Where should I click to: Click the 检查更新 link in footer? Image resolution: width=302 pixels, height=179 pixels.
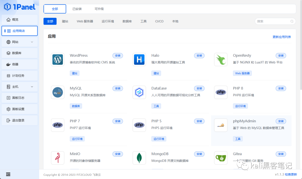coord(291,174)
